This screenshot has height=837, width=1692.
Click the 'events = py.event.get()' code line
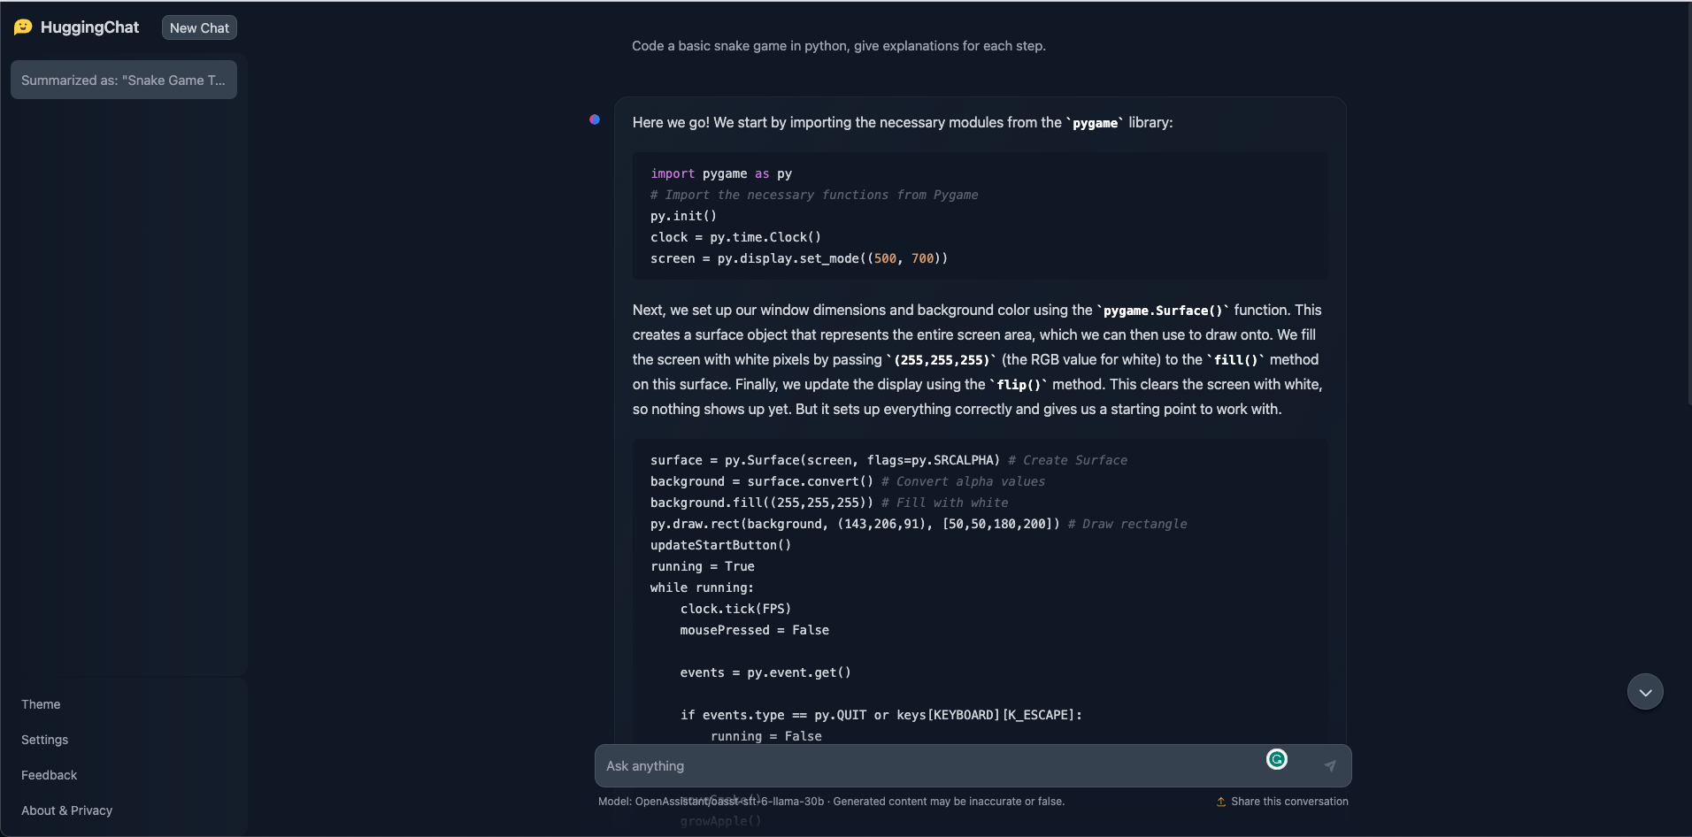765,672
